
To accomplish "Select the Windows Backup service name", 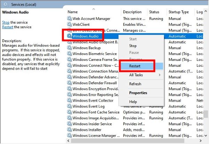I will click(x=86, y=48).
